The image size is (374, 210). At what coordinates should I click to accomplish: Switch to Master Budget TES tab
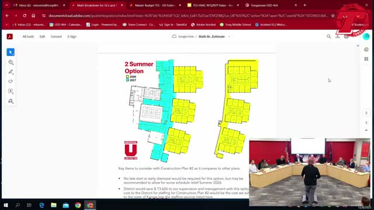tap(155, 5)
